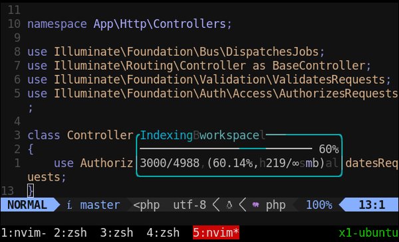
Task: Click the 219/∞ mb memory usage text
Action: pyautogui.click(x=295, y=163)
